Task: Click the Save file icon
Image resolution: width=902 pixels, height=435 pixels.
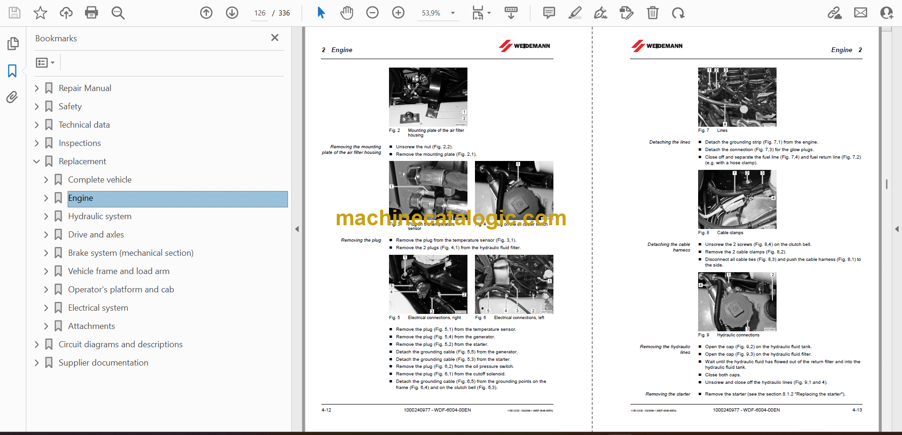Action: coord(15,13)
